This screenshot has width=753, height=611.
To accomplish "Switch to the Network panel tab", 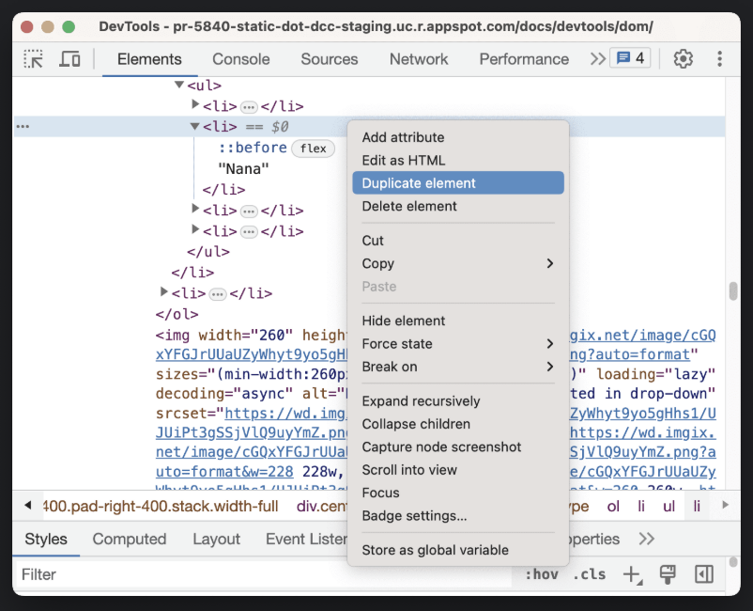I will (418, 58).
